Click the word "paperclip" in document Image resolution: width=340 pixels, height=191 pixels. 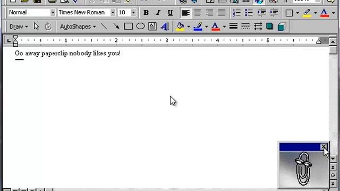54,53
